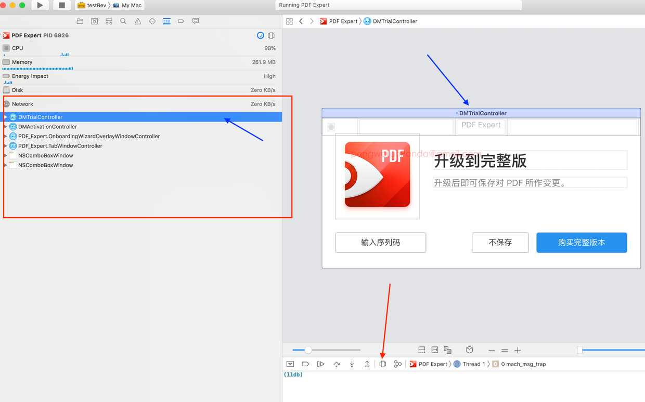
Task: Click DMTrialController in editor breadcrumb
Action: click(x=391, y=21)
